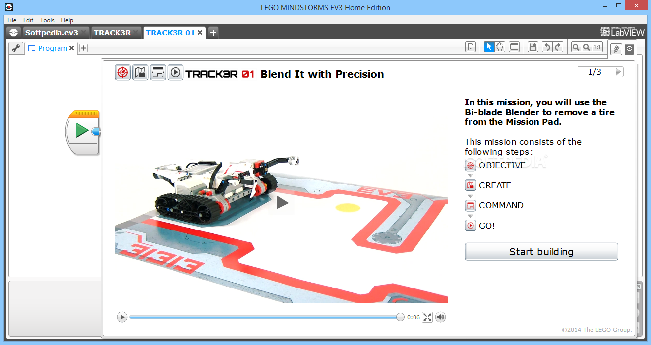Click the Start block's blue output connector

pos(96,131)
